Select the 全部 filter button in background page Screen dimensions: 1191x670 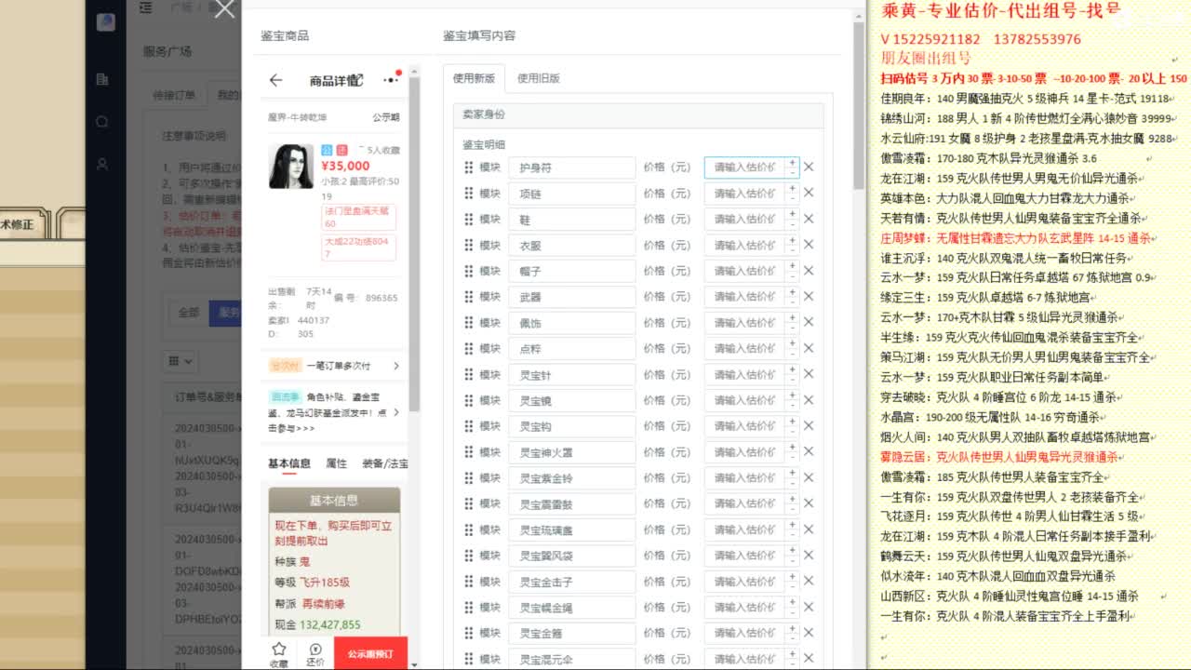189,312
